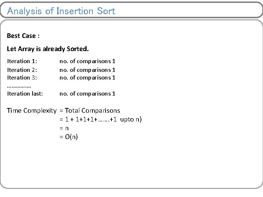
Task: Click the slide title Analysis of Insertion Sort
Action: click(61, 11)
